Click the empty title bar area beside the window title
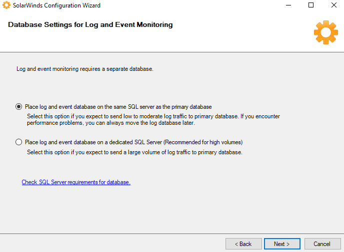Screen dimensions: 344x252 click(x=190, y=5)
